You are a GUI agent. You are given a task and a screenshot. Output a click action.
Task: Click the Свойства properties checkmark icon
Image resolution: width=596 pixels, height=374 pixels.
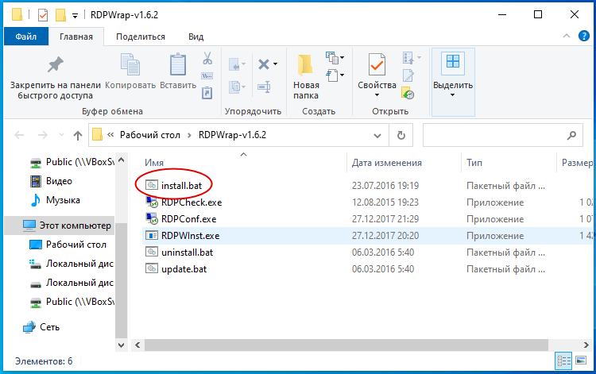[377, 64]
